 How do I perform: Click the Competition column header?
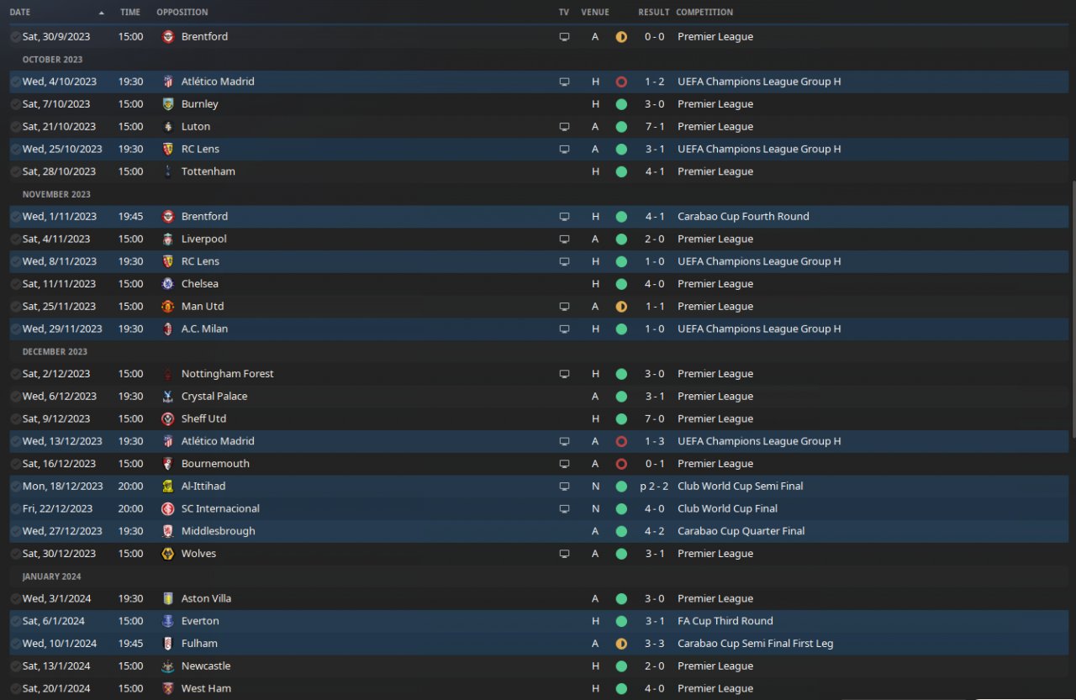click(704, 13)
